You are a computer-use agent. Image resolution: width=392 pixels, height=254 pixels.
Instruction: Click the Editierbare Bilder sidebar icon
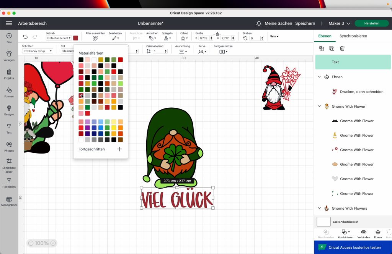coord(9,163)
